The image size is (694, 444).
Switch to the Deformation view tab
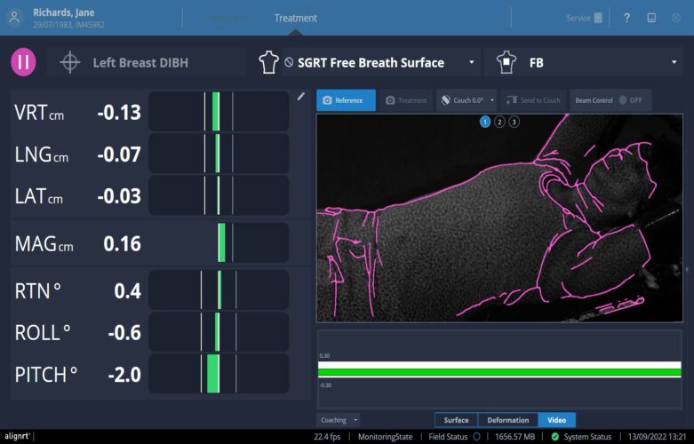click(x=507, y=420)
